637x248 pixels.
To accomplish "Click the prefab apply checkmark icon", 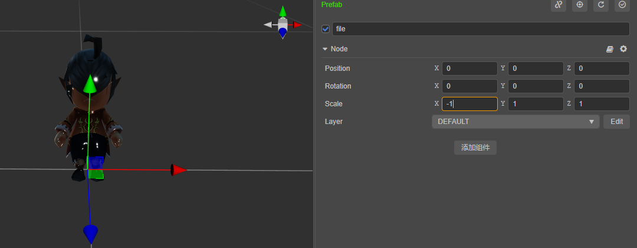I will coord(622,5).
